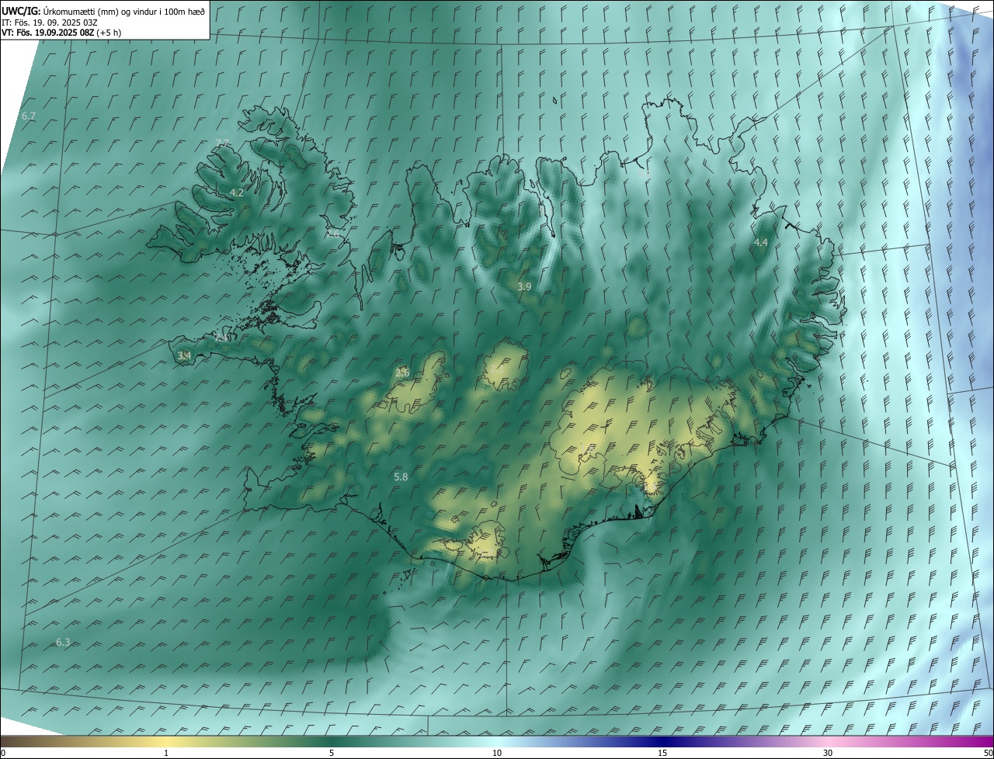Click the 2.6 value beside the glacier
The image size is (994, 759).
click(x=402, y=373)
